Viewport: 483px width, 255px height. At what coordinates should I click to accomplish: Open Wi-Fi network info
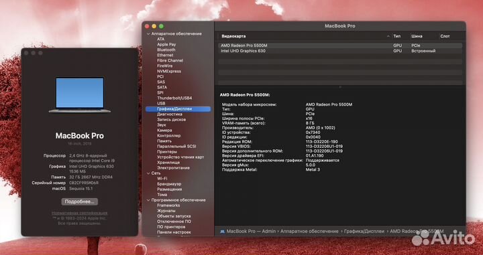(162, 179)
